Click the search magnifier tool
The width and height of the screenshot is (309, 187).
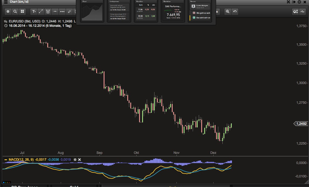tap(15, 11)
